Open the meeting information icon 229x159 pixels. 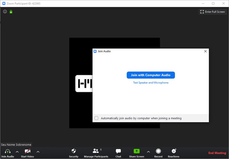pos(5,12)
